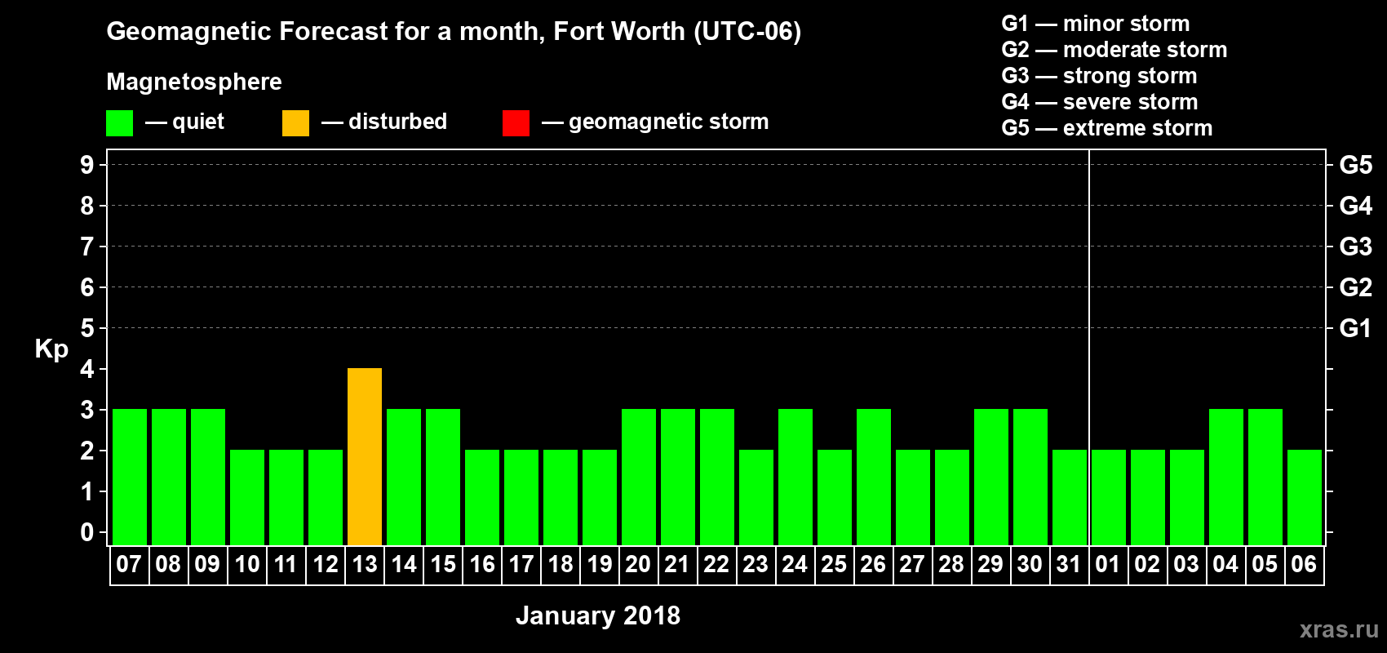Viewport: 1387px width, 653px height.
Task: Click the G1 label on right axis
Action: click(1355, 328)
